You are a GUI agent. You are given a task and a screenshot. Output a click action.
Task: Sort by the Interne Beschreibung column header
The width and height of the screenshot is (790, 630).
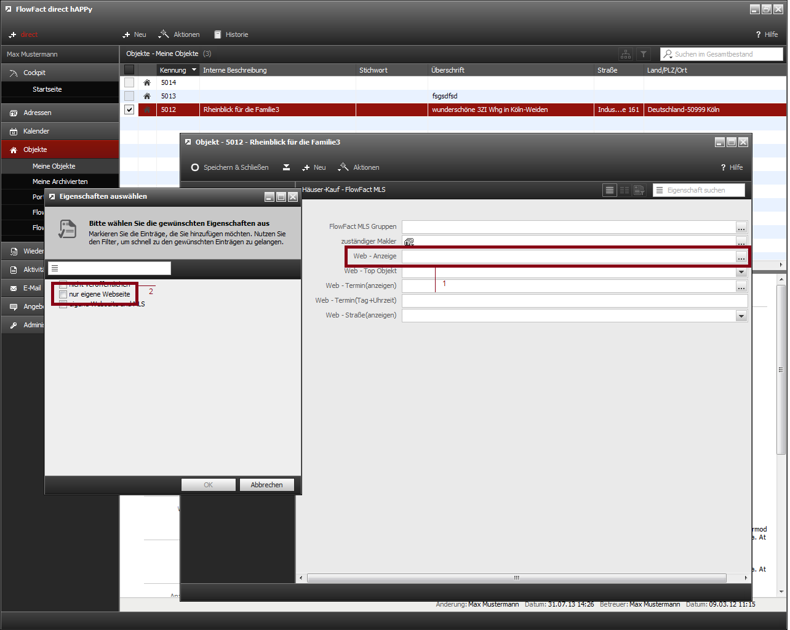tap(278, 70)
